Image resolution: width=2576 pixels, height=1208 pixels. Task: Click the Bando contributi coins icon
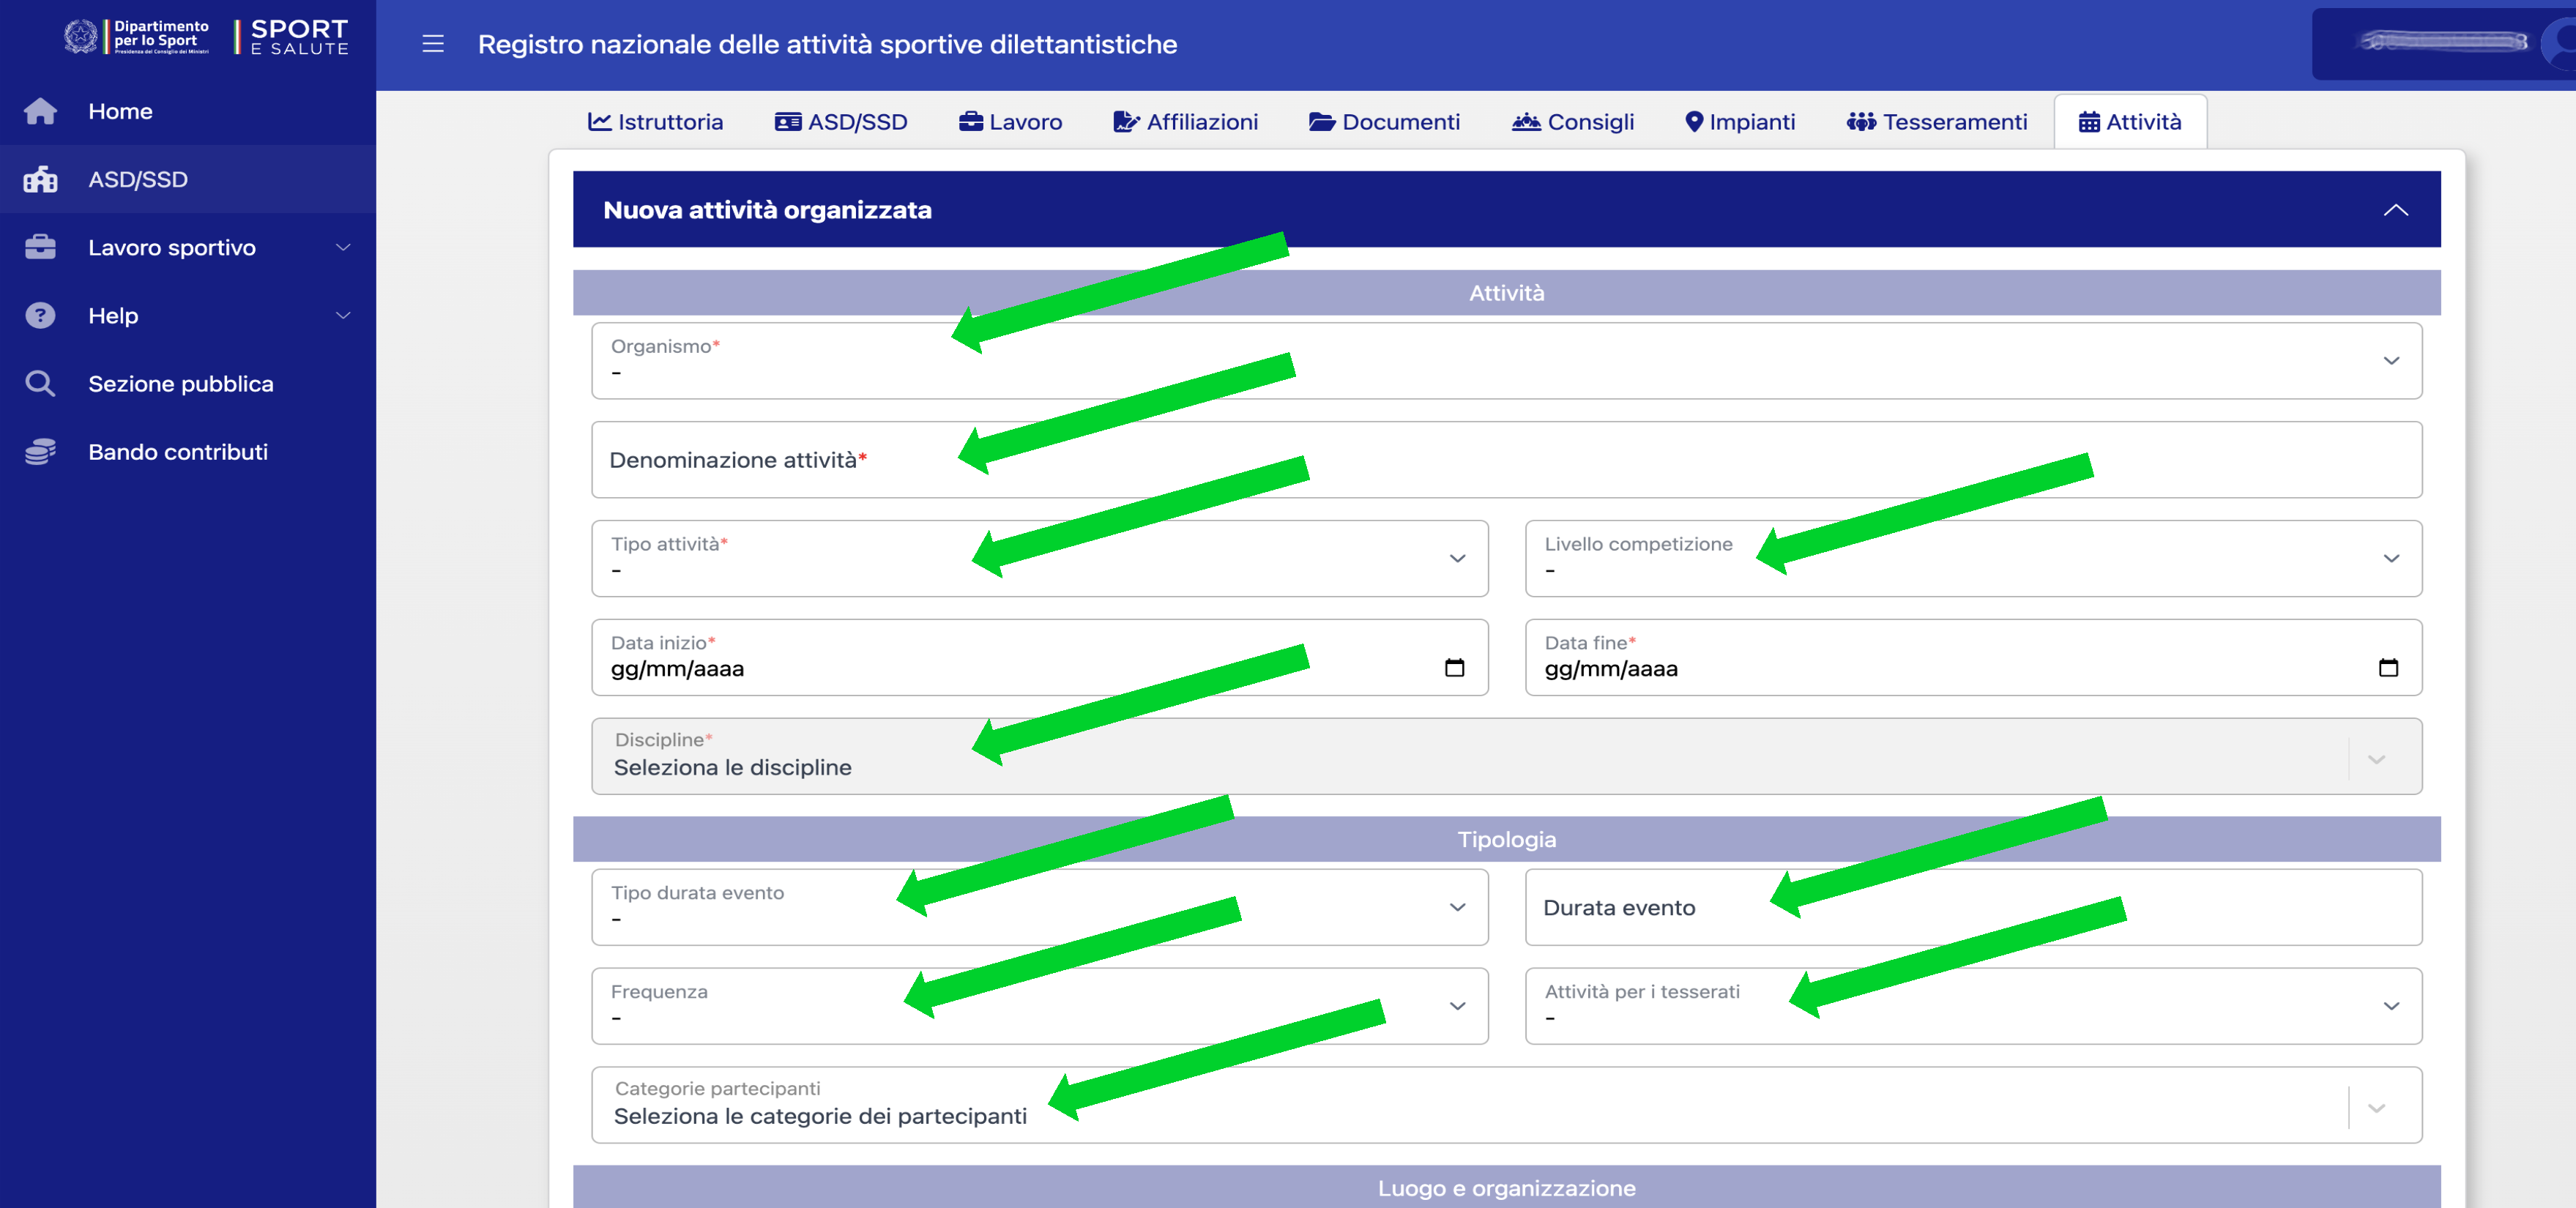click(40, 452)
